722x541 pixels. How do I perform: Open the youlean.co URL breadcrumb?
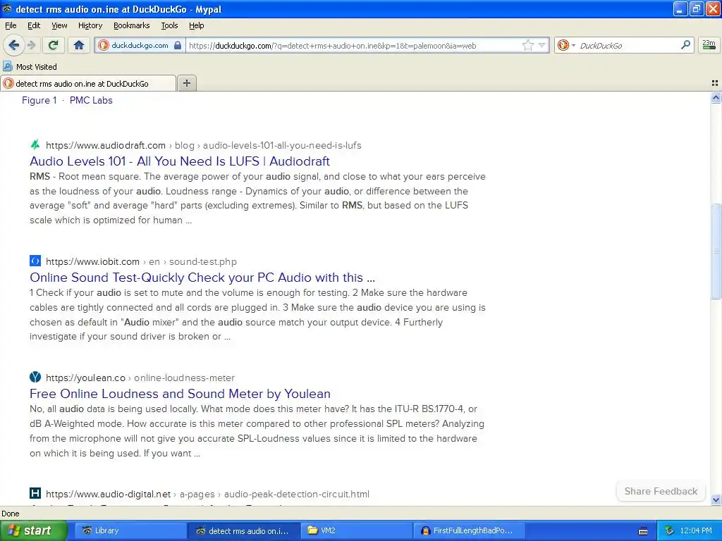click(x=140, y=378)
